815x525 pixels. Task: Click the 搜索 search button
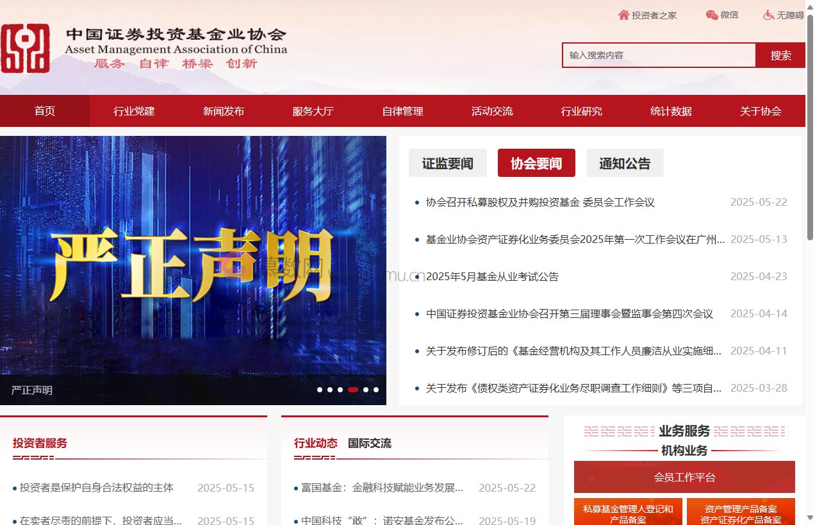coord(780,55)
